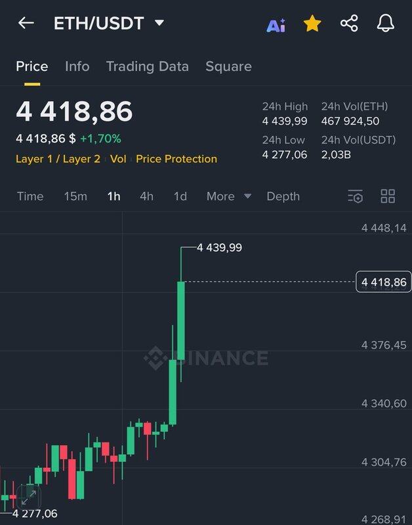Switch to the Trading Data tab

148,66
